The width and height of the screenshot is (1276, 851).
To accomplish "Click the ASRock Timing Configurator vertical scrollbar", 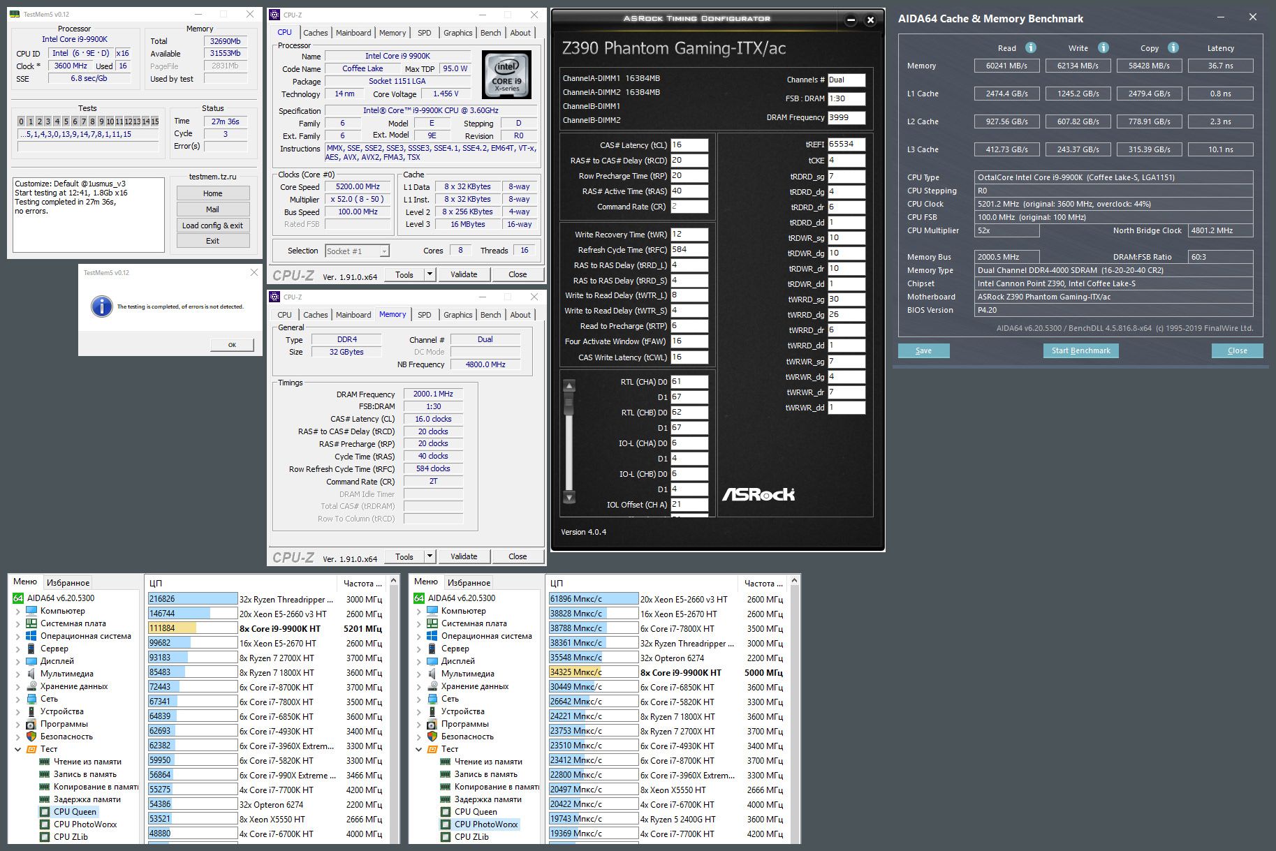I will point(569,441).
